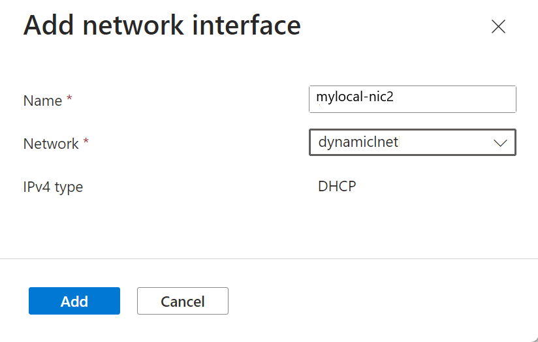Screen dimensions: 538x342
Task: Click the red asterisk beside Network
Action: (86, 143)
